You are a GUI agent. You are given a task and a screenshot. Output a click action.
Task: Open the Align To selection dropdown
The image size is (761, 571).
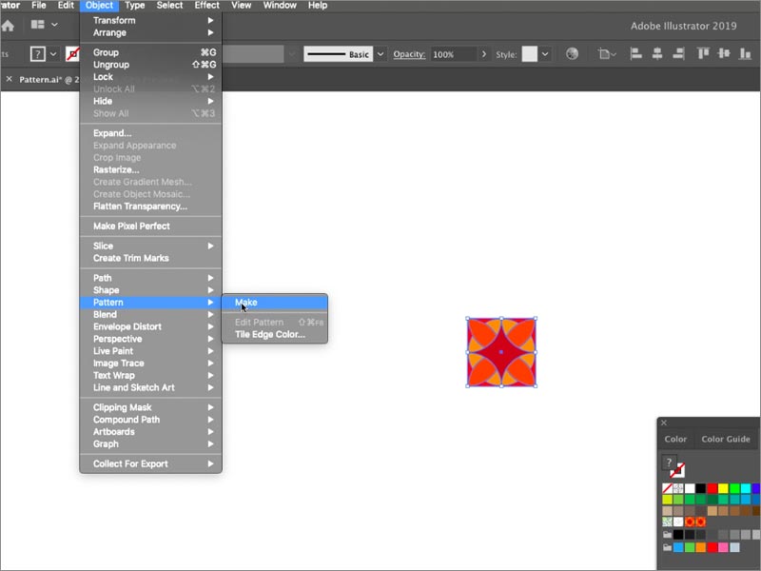point(608,54)
